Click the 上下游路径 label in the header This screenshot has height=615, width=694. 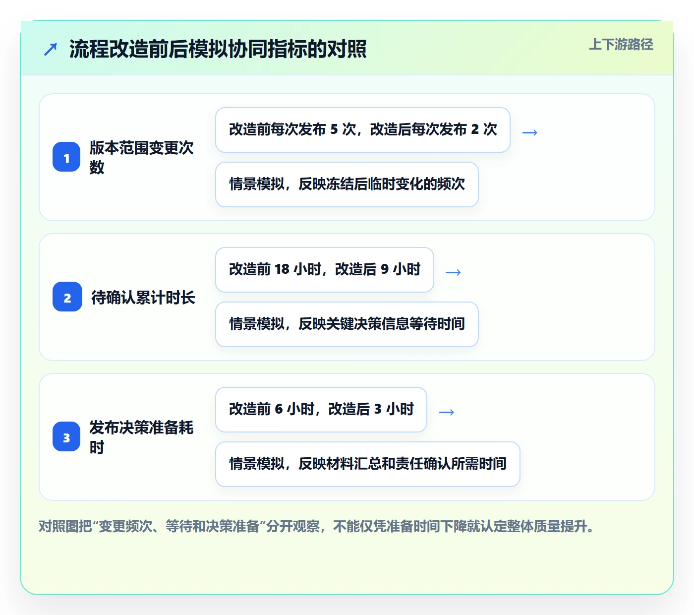click(621, 45)
